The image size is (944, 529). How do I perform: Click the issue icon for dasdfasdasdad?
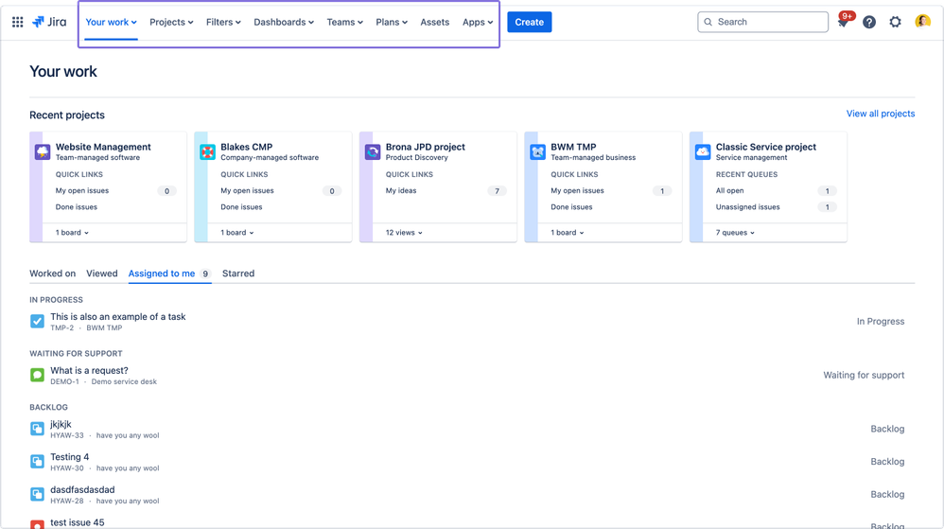[x=37, y=494]
